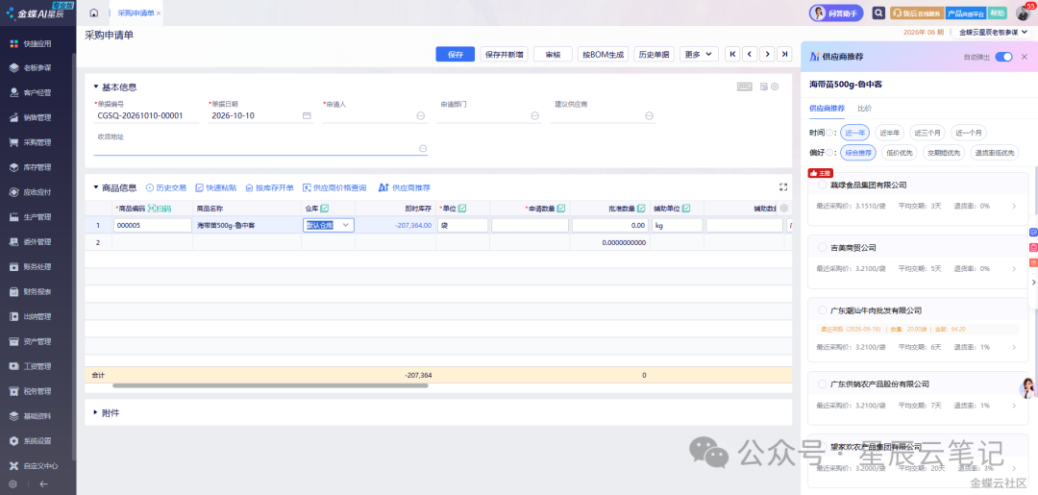This screenshot has width=1038, height=495.
Task: Open 工资管理 module
Action: 38,366
